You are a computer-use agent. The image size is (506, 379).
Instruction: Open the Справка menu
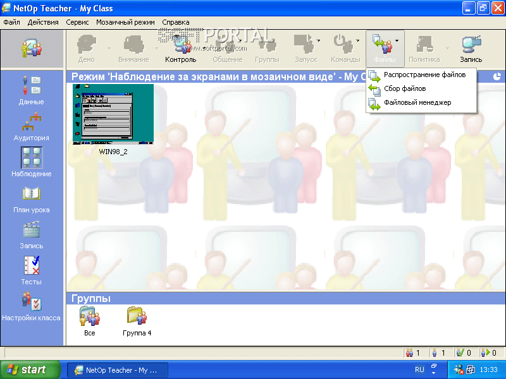(176, 22)
